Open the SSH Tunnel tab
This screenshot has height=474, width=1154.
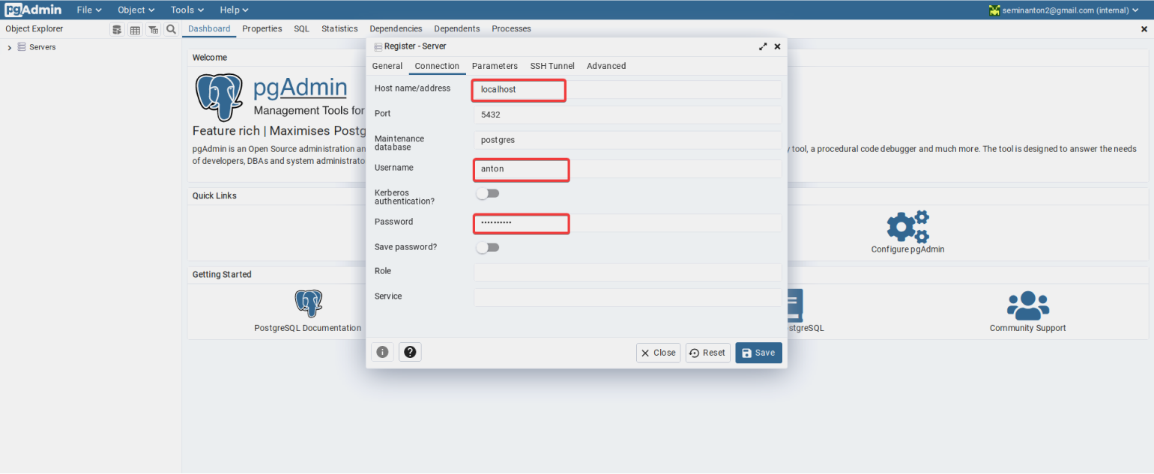(x=552, y=66)
